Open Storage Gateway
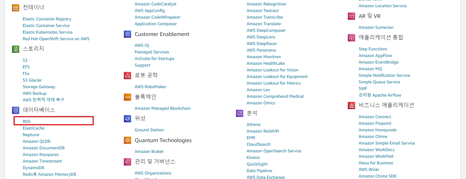Screen dimensions: 466x179 [39, 87]
